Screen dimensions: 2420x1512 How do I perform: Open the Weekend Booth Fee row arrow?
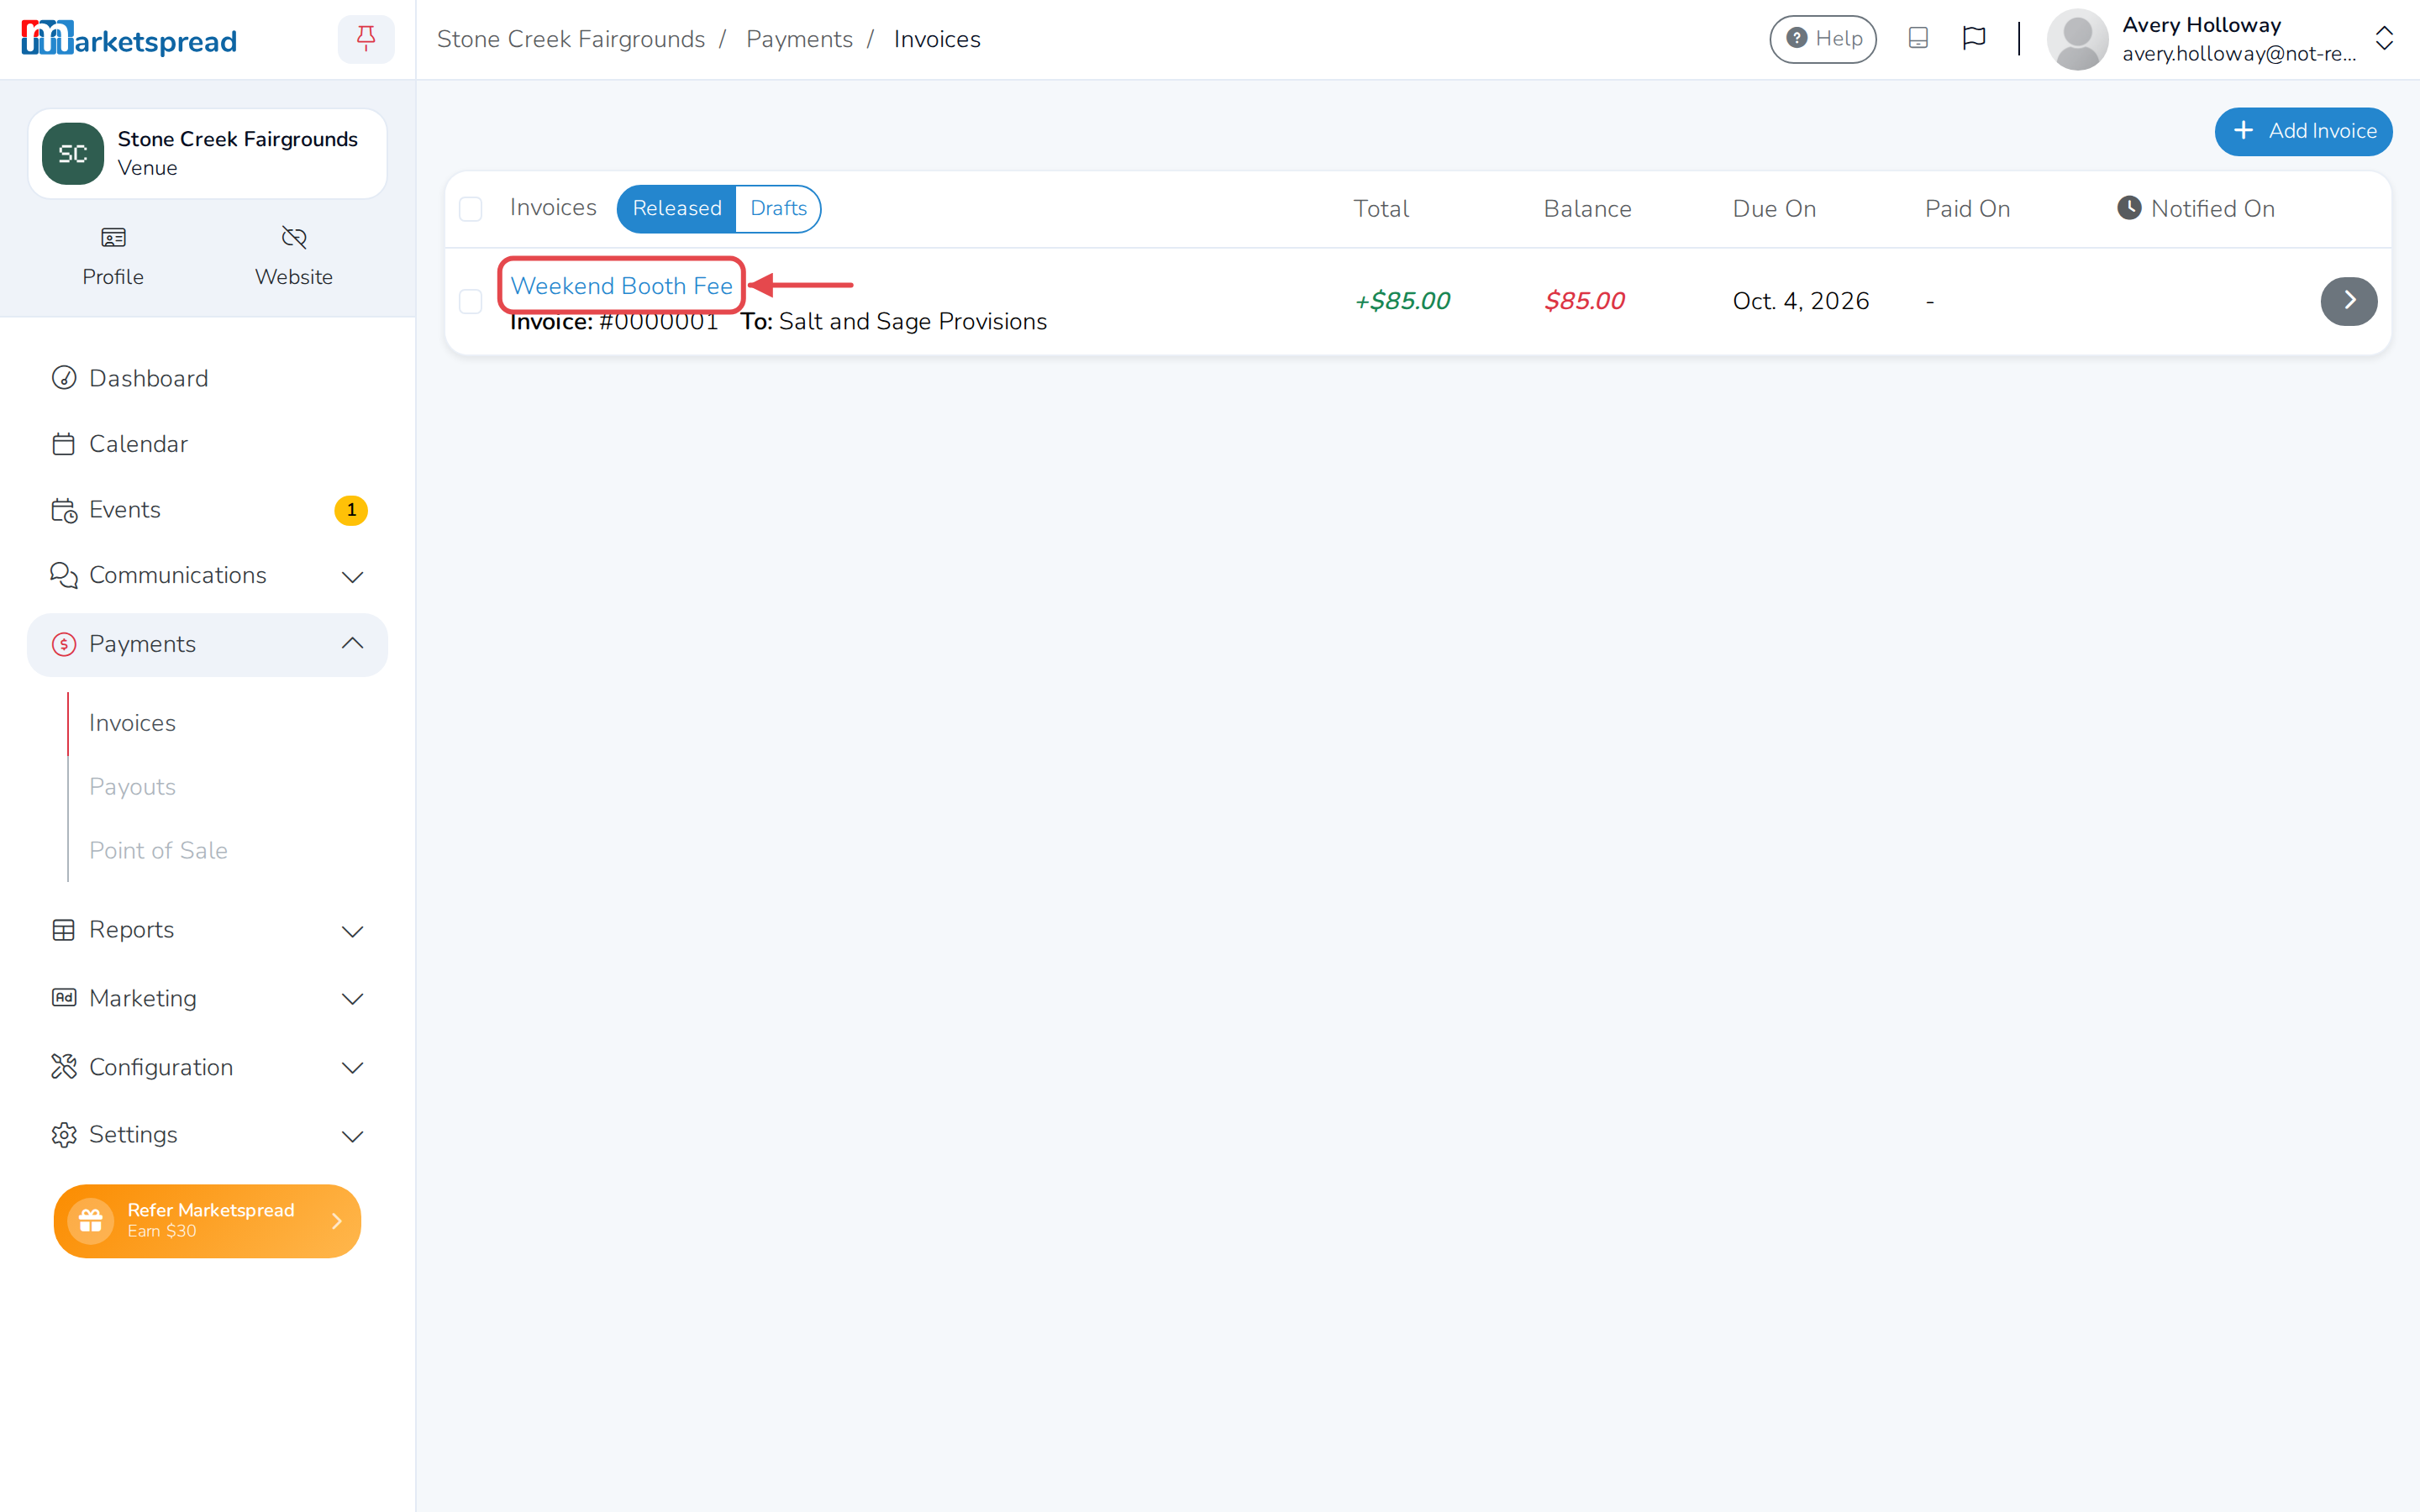(2348, 301)
